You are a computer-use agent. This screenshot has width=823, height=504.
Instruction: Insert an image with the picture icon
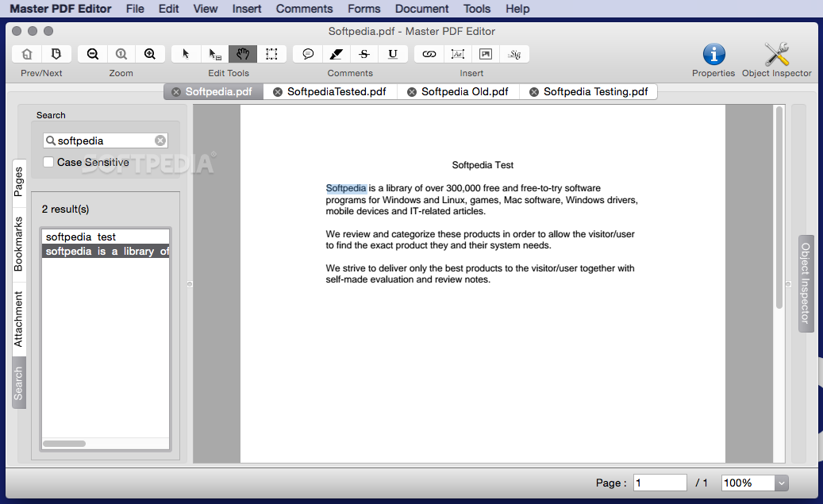pyautogui.click(x=486, y=54)
